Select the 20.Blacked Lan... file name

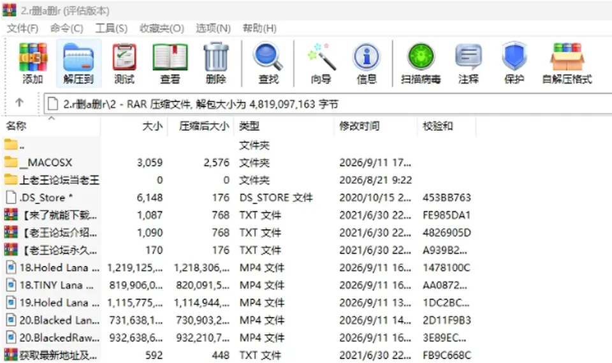(59, 320)
